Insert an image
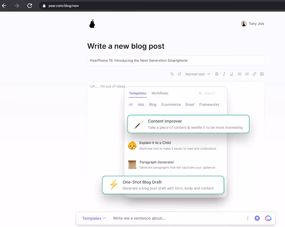Viewport: 285px width, 227px height. (262, 74)
